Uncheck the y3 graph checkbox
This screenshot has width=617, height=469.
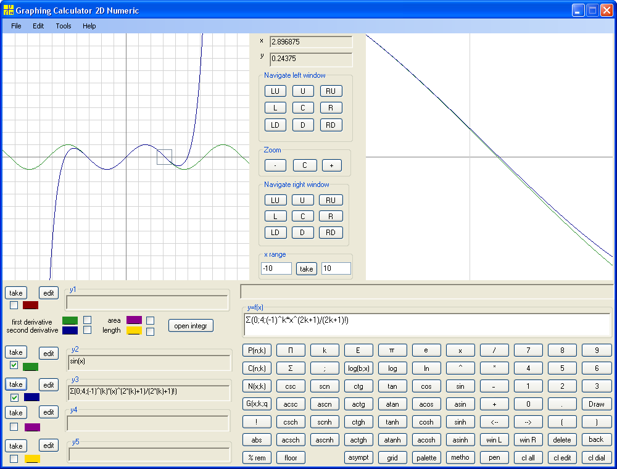click(x=14, y=397)
